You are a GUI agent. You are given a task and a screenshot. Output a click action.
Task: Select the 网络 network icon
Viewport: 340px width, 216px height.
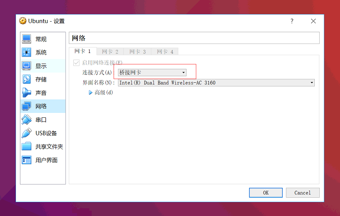26,106
